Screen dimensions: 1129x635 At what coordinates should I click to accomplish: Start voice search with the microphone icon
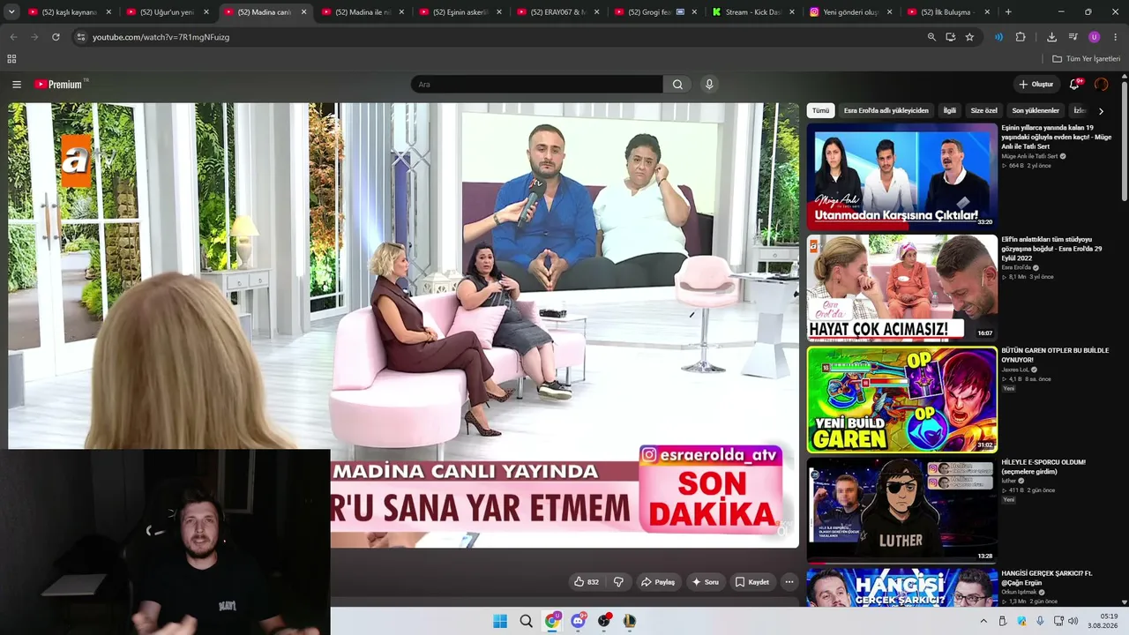pyautogui.click(x=709, y=85)
